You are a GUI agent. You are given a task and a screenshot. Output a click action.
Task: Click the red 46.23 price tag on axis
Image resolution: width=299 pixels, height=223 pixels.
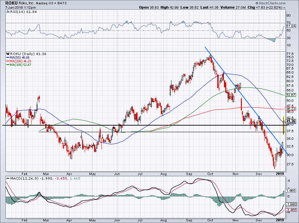[291, 109]
